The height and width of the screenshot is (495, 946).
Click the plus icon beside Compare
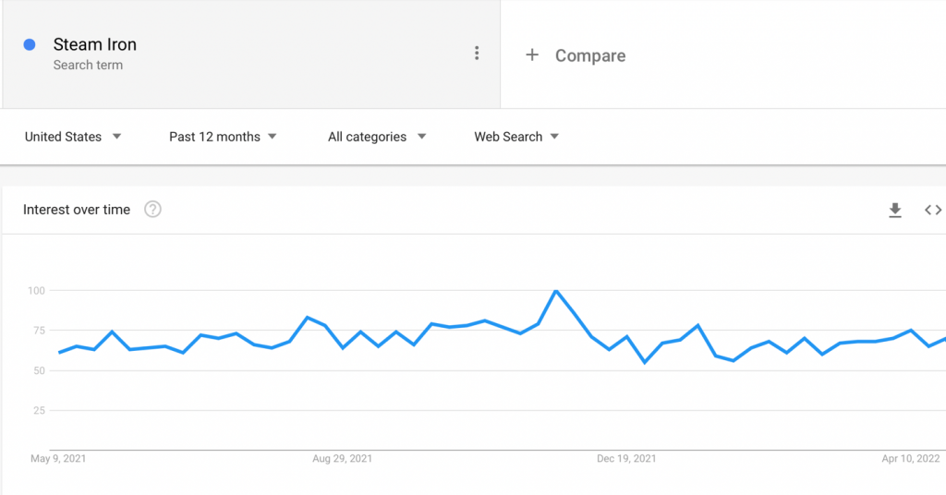pyautogui.click(x=531, y=55)
